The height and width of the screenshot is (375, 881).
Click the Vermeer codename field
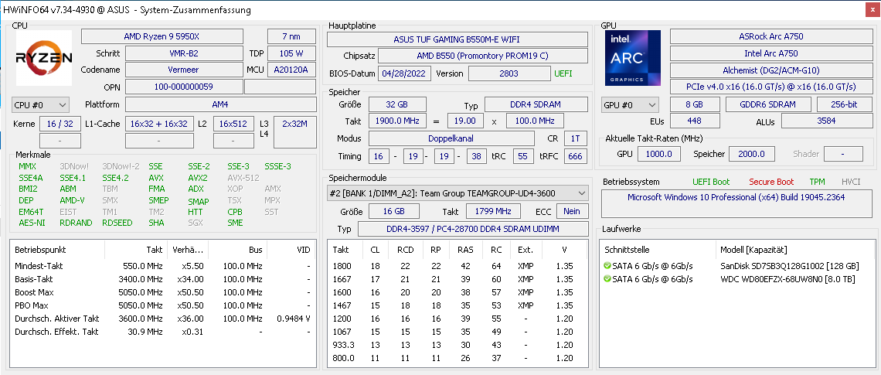(183, 70)
